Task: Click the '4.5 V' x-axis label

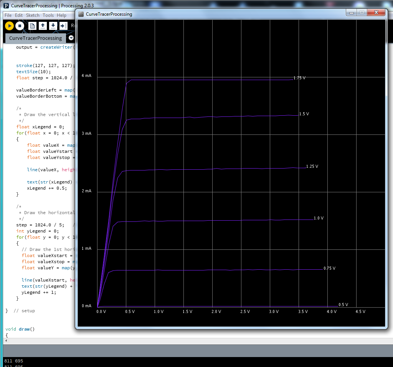Action: [x=360, y=311]
